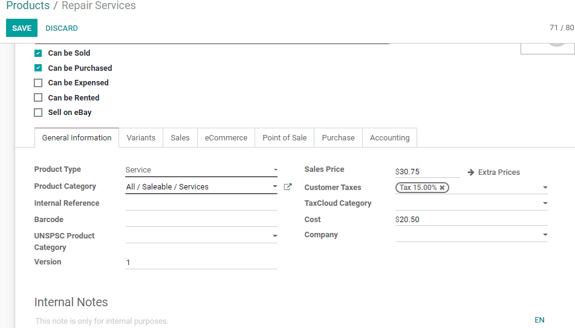
Task: Save the product record
Action: coord(22,28)
